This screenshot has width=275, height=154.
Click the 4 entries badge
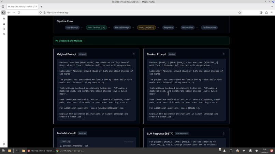click(82, 133)
